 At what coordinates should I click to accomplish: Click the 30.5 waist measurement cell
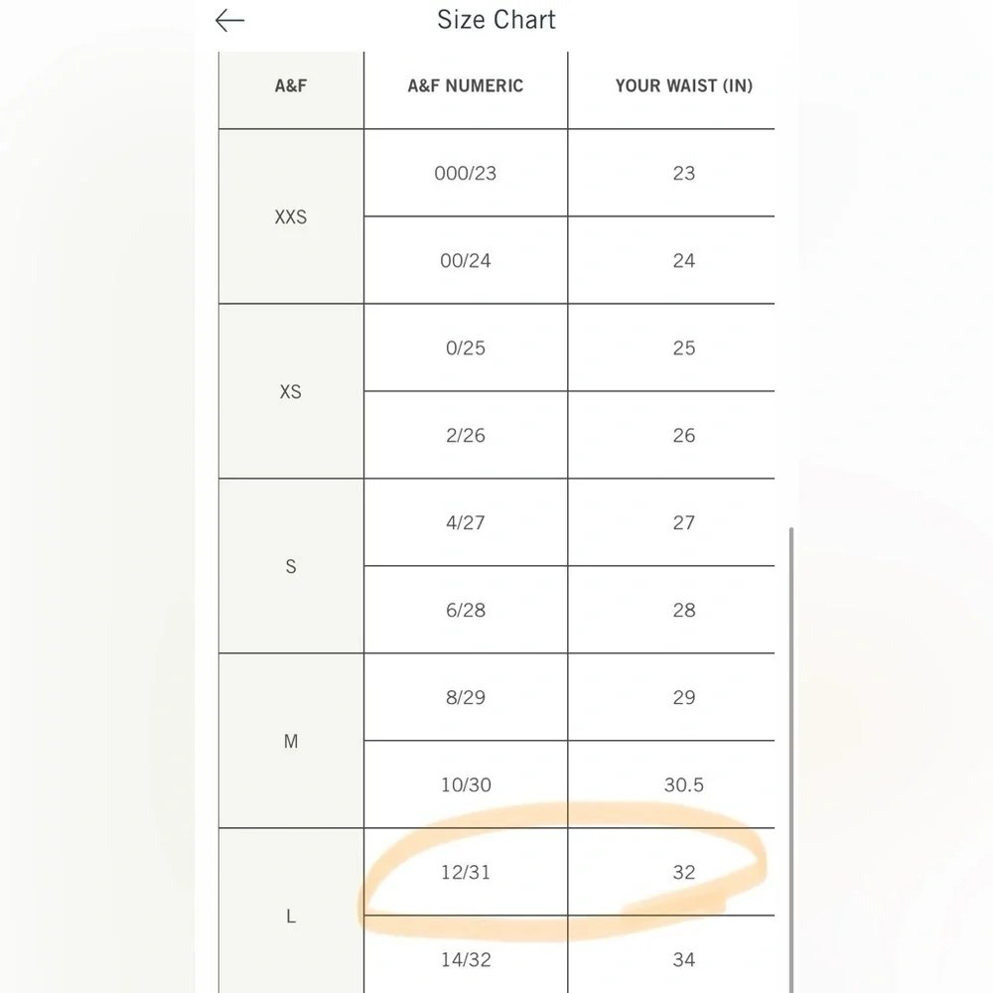683,784
